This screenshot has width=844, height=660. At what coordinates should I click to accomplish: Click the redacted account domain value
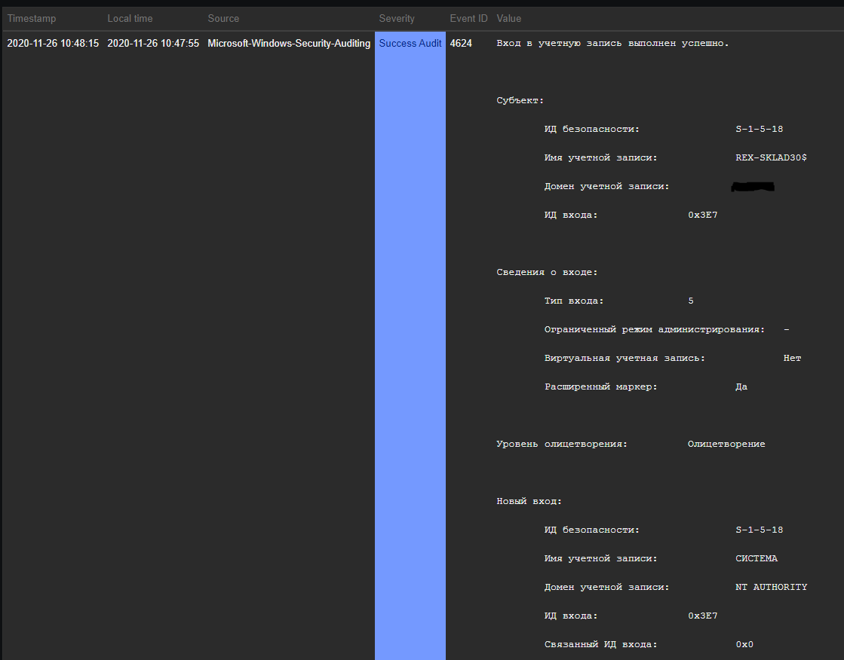click(752, 185)
